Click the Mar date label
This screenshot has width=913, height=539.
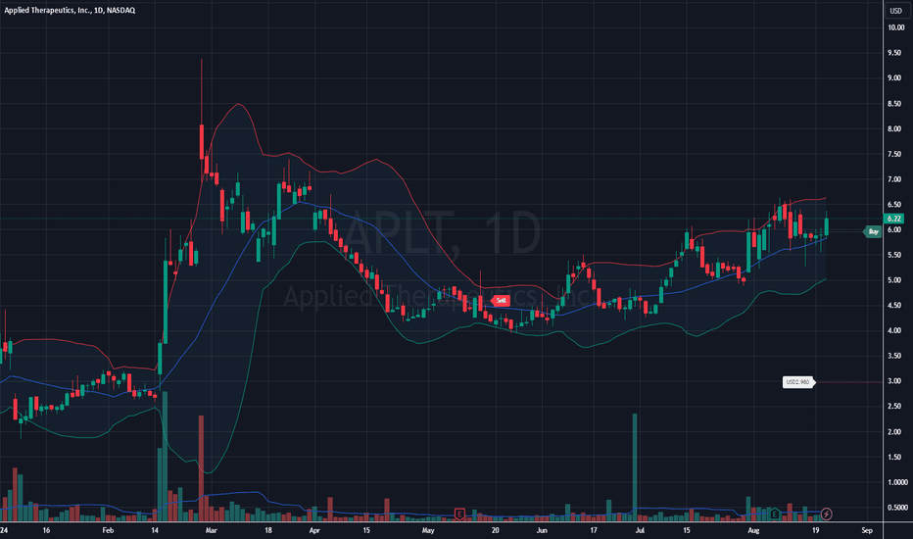pos(212,530)
